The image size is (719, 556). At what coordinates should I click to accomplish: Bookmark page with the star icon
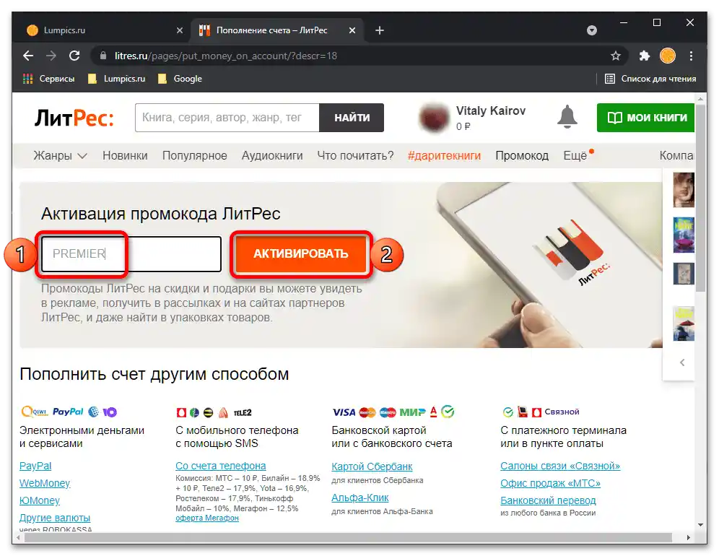(x=615, y=56)
